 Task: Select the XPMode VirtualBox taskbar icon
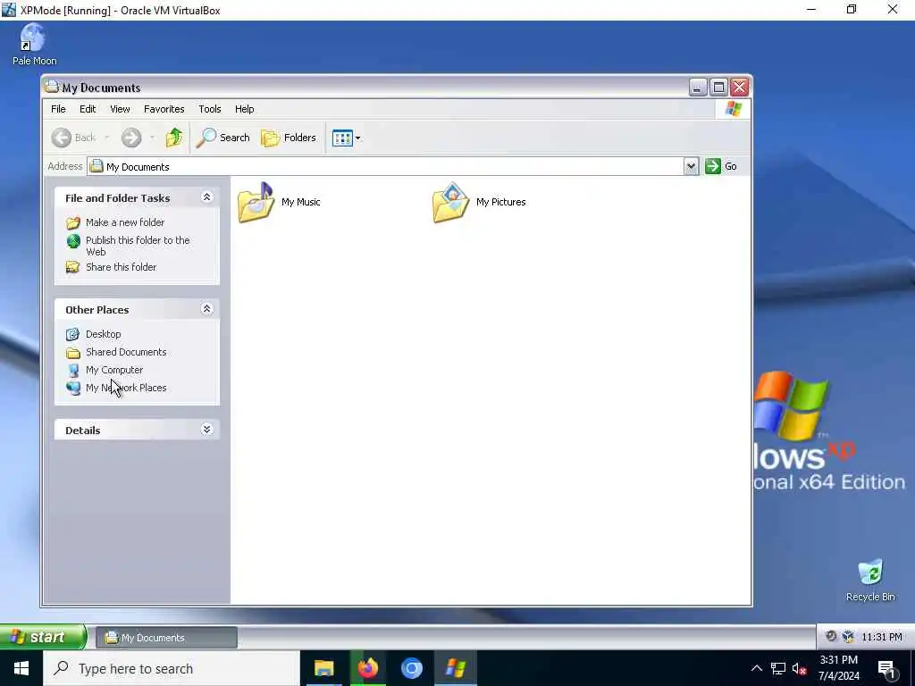click(455, 668)
